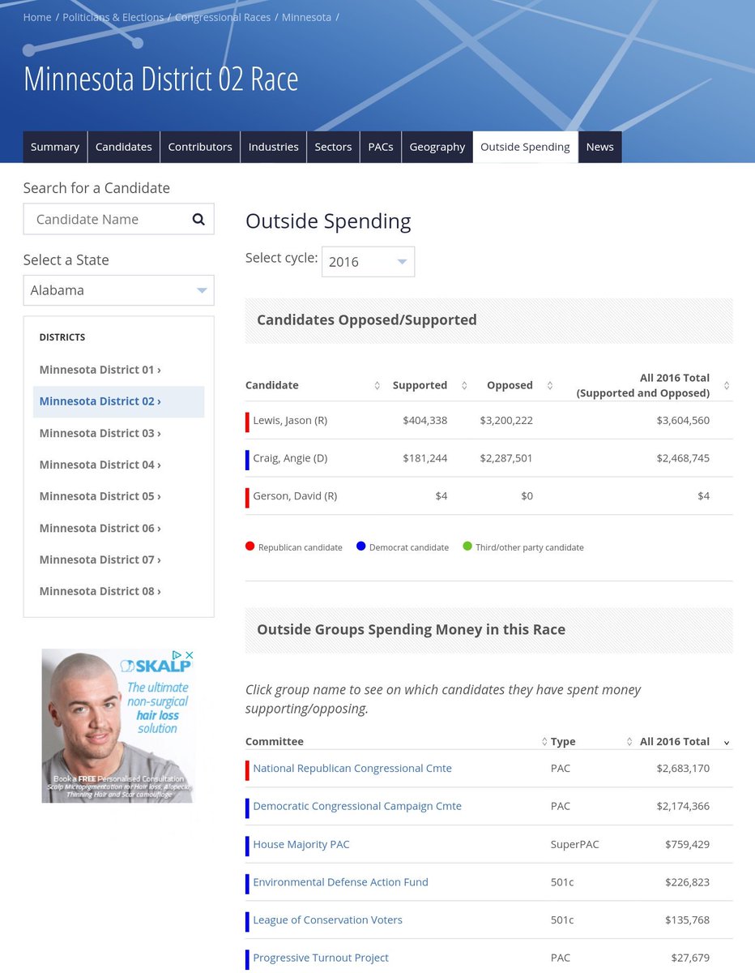The image size is (755, 973).
Task: Select Minnesota District 03 in list
Action: (x=100, y=433)
